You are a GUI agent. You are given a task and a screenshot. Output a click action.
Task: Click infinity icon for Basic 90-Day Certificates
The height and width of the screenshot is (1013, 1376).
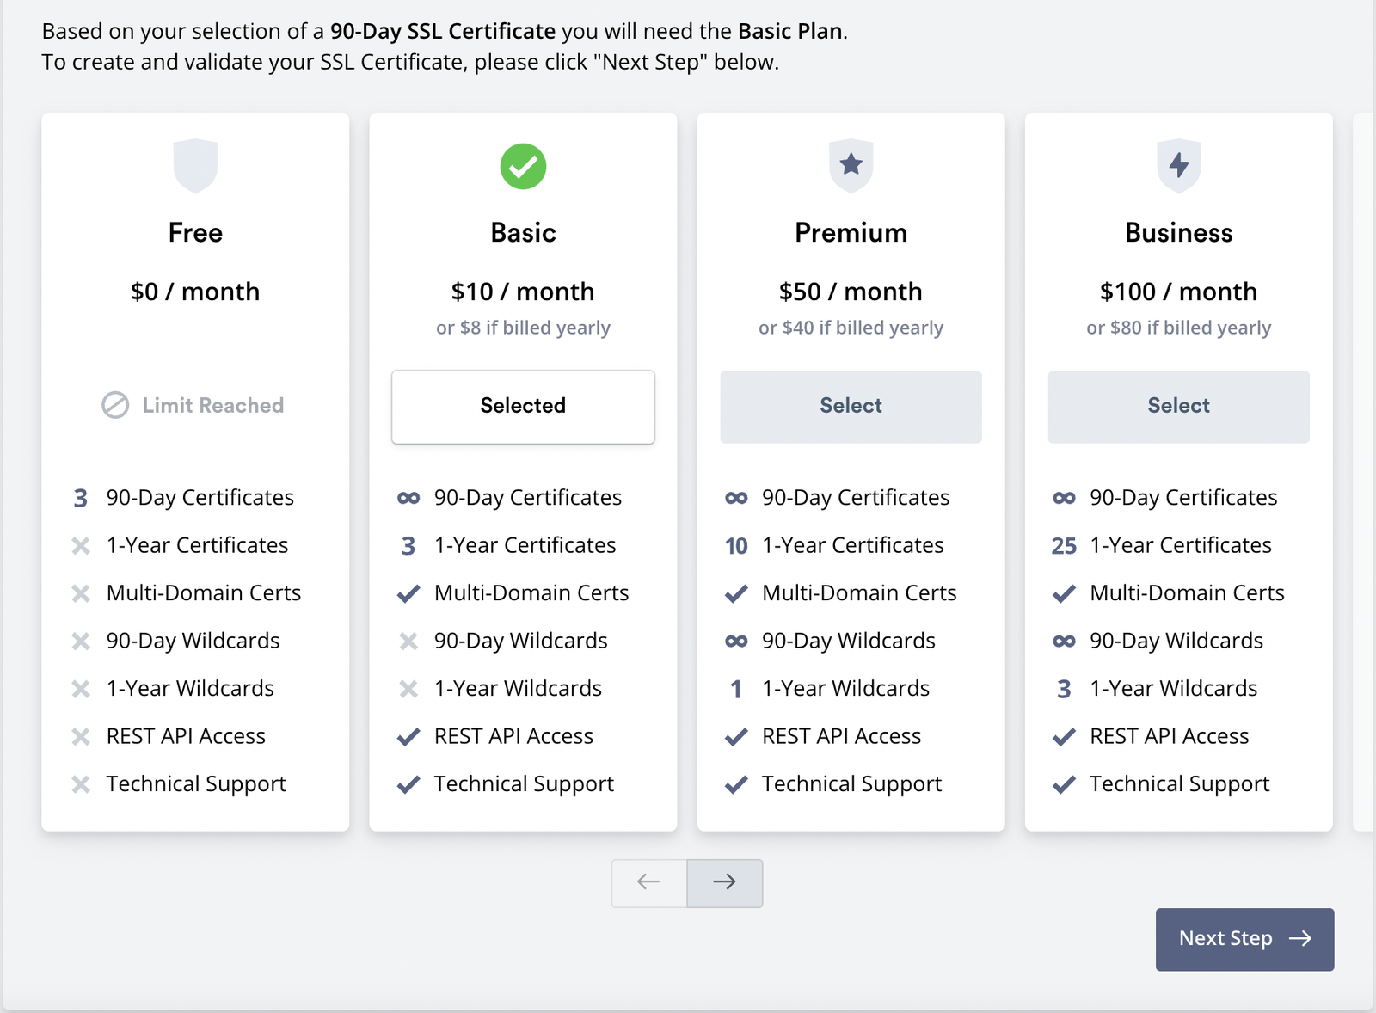pyautogui.click(x=408, y=498)
